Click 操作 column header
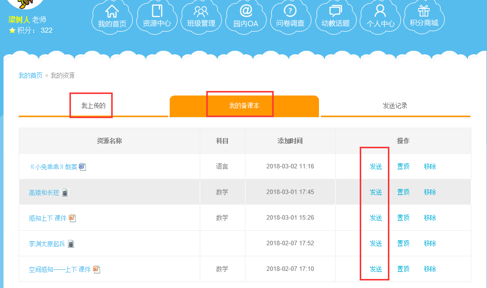487x288 pixels. pyautogui.click(x=403, y=141)
